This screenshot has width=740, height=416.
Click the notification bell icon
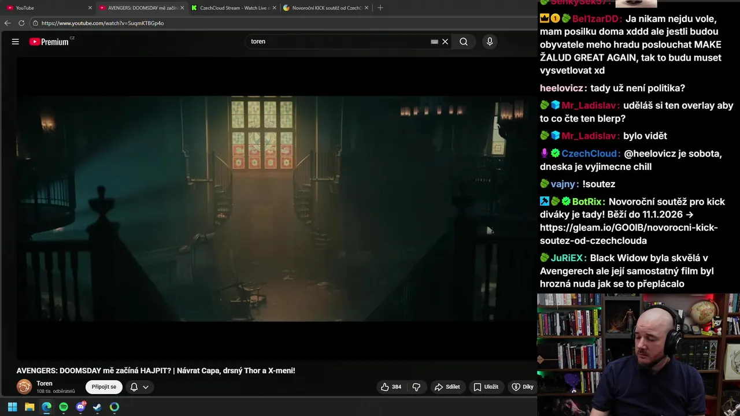point(134,387)
